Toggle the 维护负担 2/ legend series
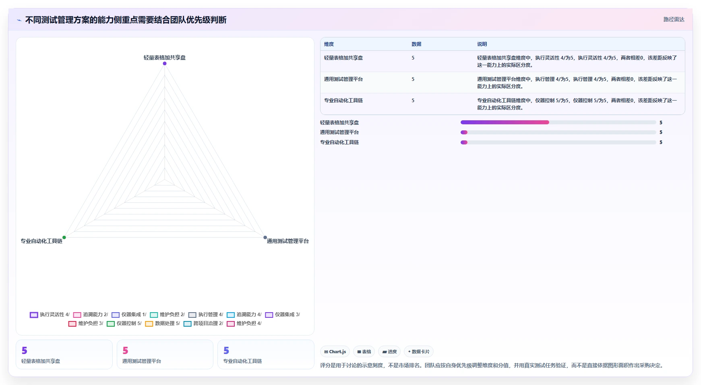 pos(167,315)
